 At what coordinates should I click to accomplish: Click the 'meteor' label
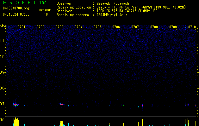pyautogui.click(x=45, y=10)
